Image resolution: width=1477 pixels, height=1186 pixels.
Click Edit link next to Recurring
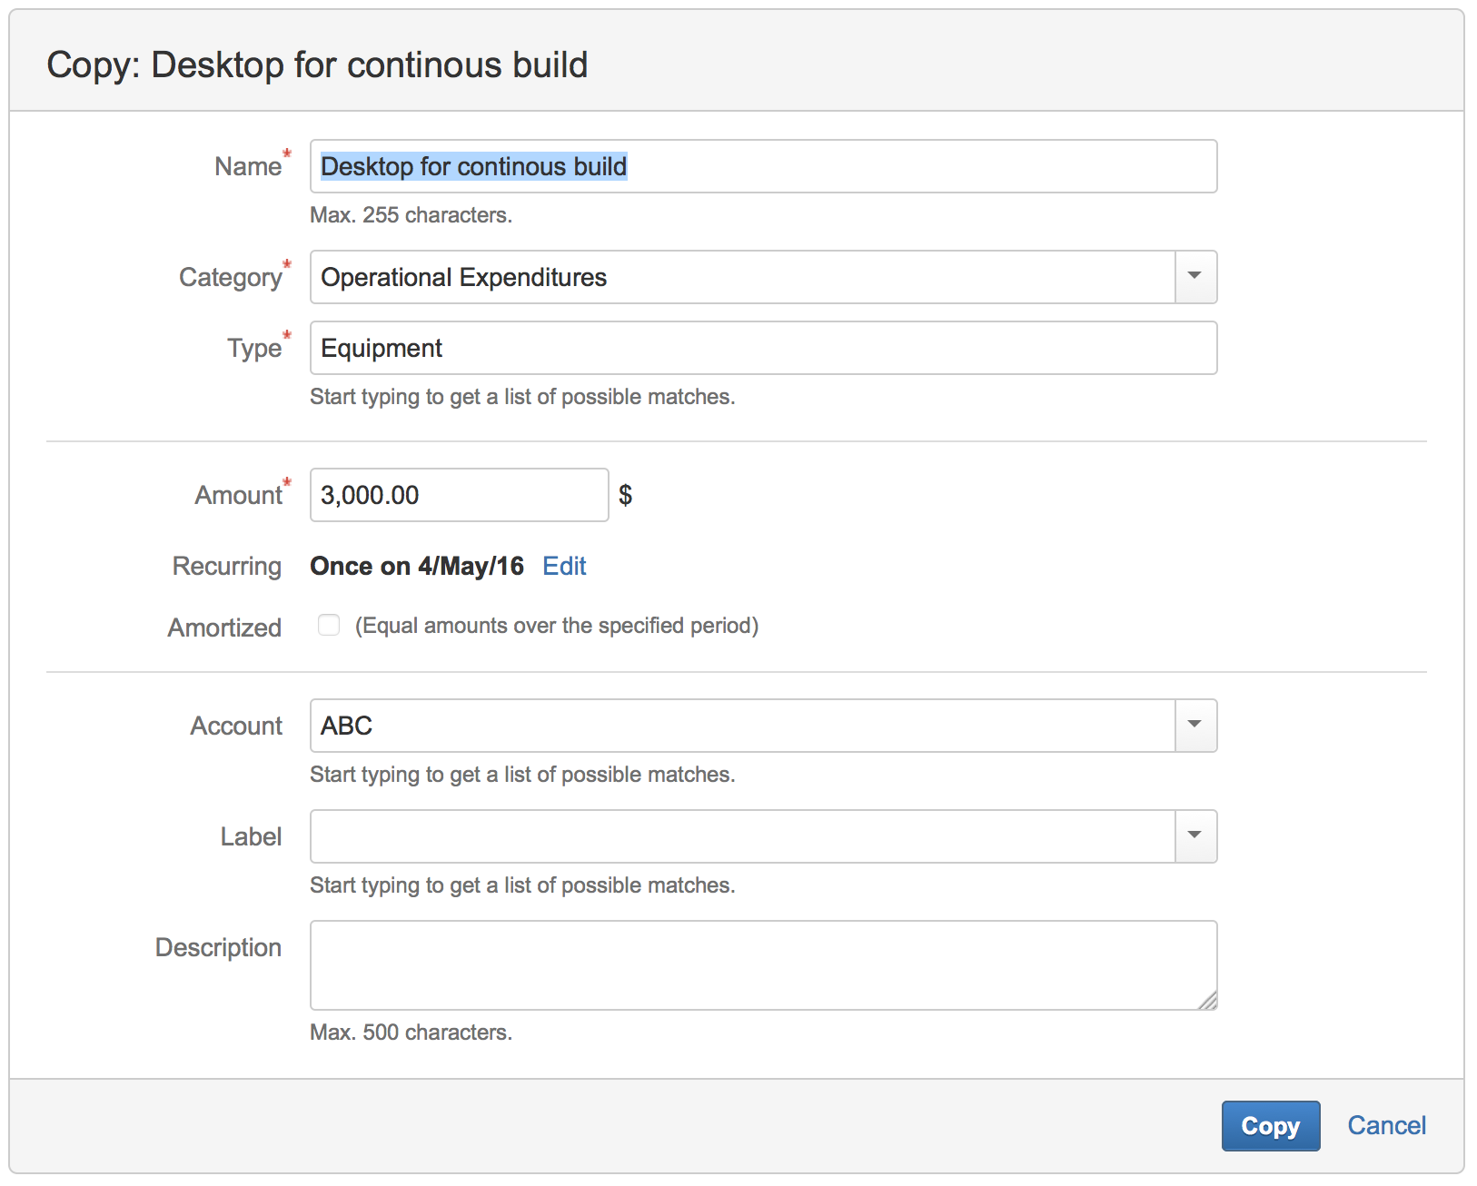pyautogui.click(x=564, y=566)
